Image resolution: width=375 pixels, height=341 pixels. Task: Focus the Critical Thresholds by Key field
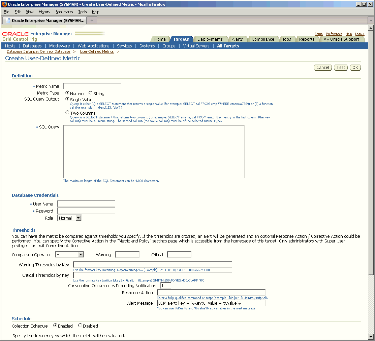point(153,275)
